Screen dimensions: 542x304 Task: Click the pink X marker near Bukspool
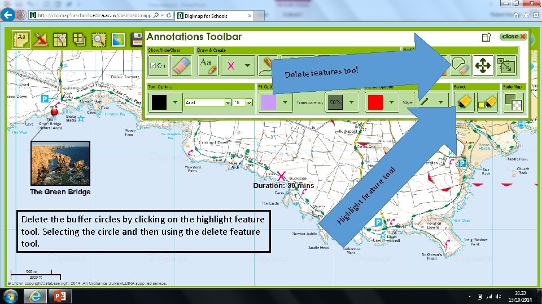(x=281, y=176)
